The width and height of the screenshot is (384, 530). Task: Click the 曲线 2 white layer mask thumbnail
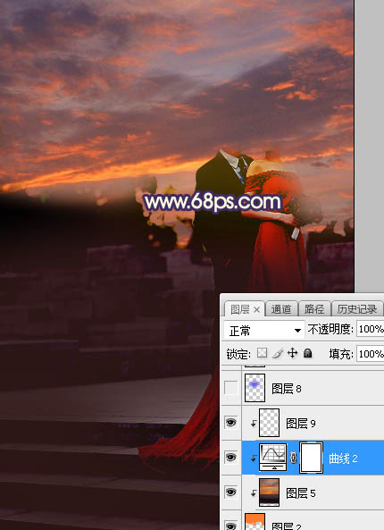point(312,458)
